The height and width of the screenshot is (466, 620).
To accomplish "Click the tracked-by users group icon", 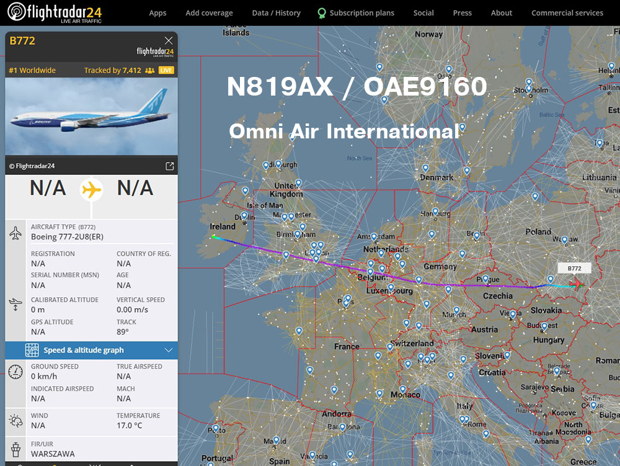I will click(149, 70).
